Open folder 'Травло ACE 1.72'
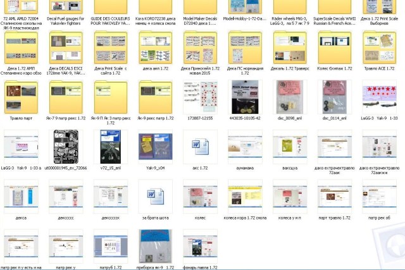 point(379,46)
